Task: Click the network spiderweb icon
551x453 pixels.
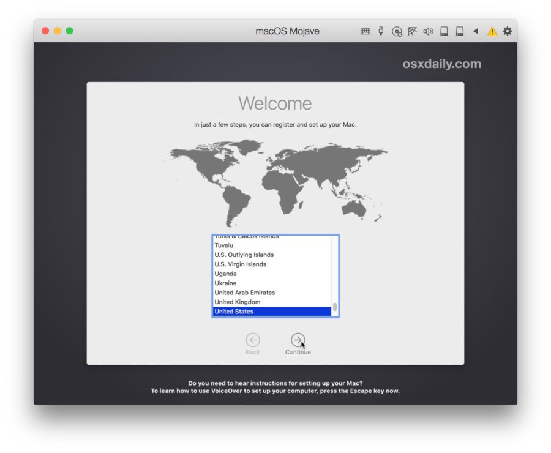Action: pos(412,31)
